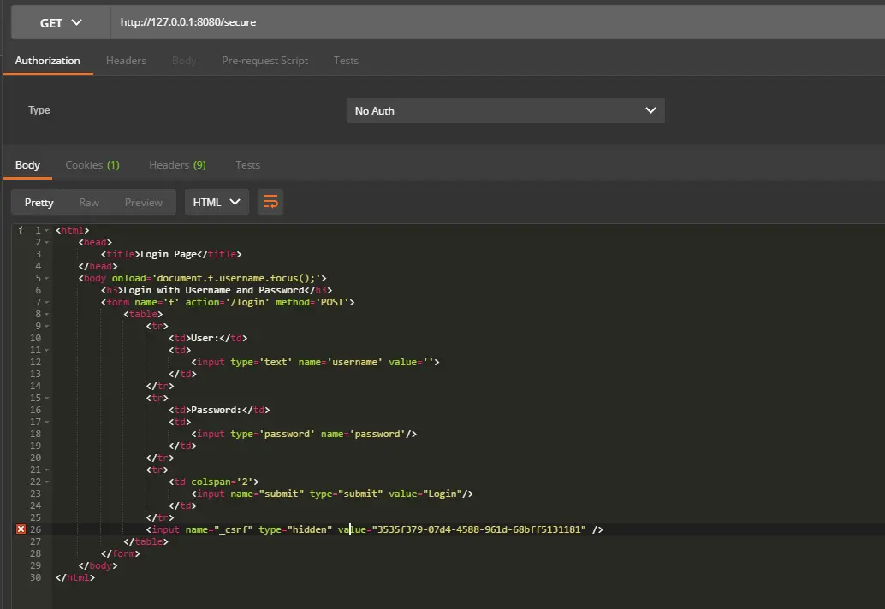Collapse the table tag at line 8
The width and height of the screenshot is (885, 609).
[46, 314]
